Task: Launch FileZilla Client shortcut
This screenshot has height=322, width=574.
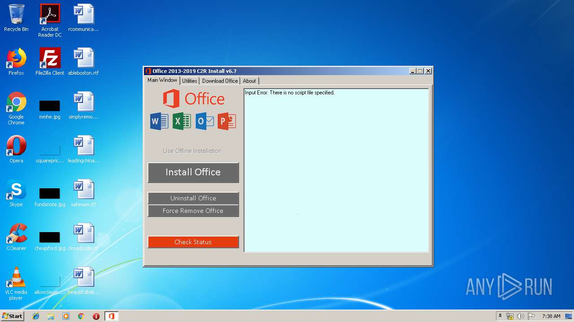Action: click(50, 62)
